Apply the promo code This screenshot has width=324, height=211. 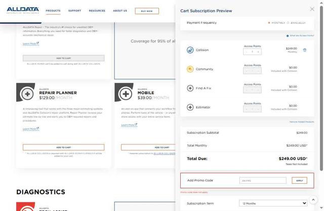coord(299,181)
